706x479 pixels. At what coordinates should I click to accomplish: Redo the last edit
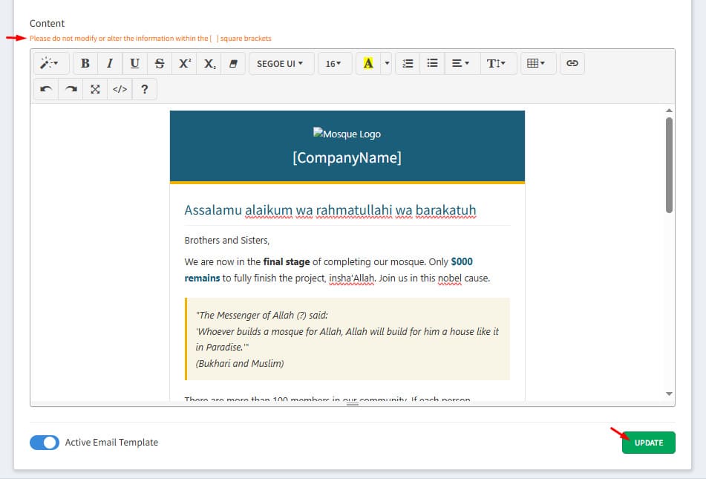coord(71,89)
